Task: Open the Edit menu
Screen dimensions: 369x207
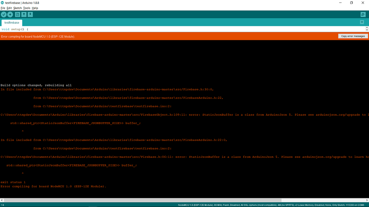Action: point(9,8)
